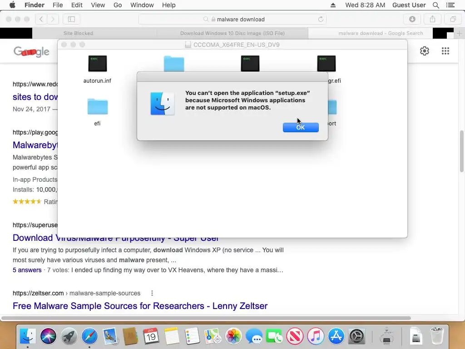This screenshot has width=465, height=349.
Task: Open the Apple menu
Action: pos(12,5)
